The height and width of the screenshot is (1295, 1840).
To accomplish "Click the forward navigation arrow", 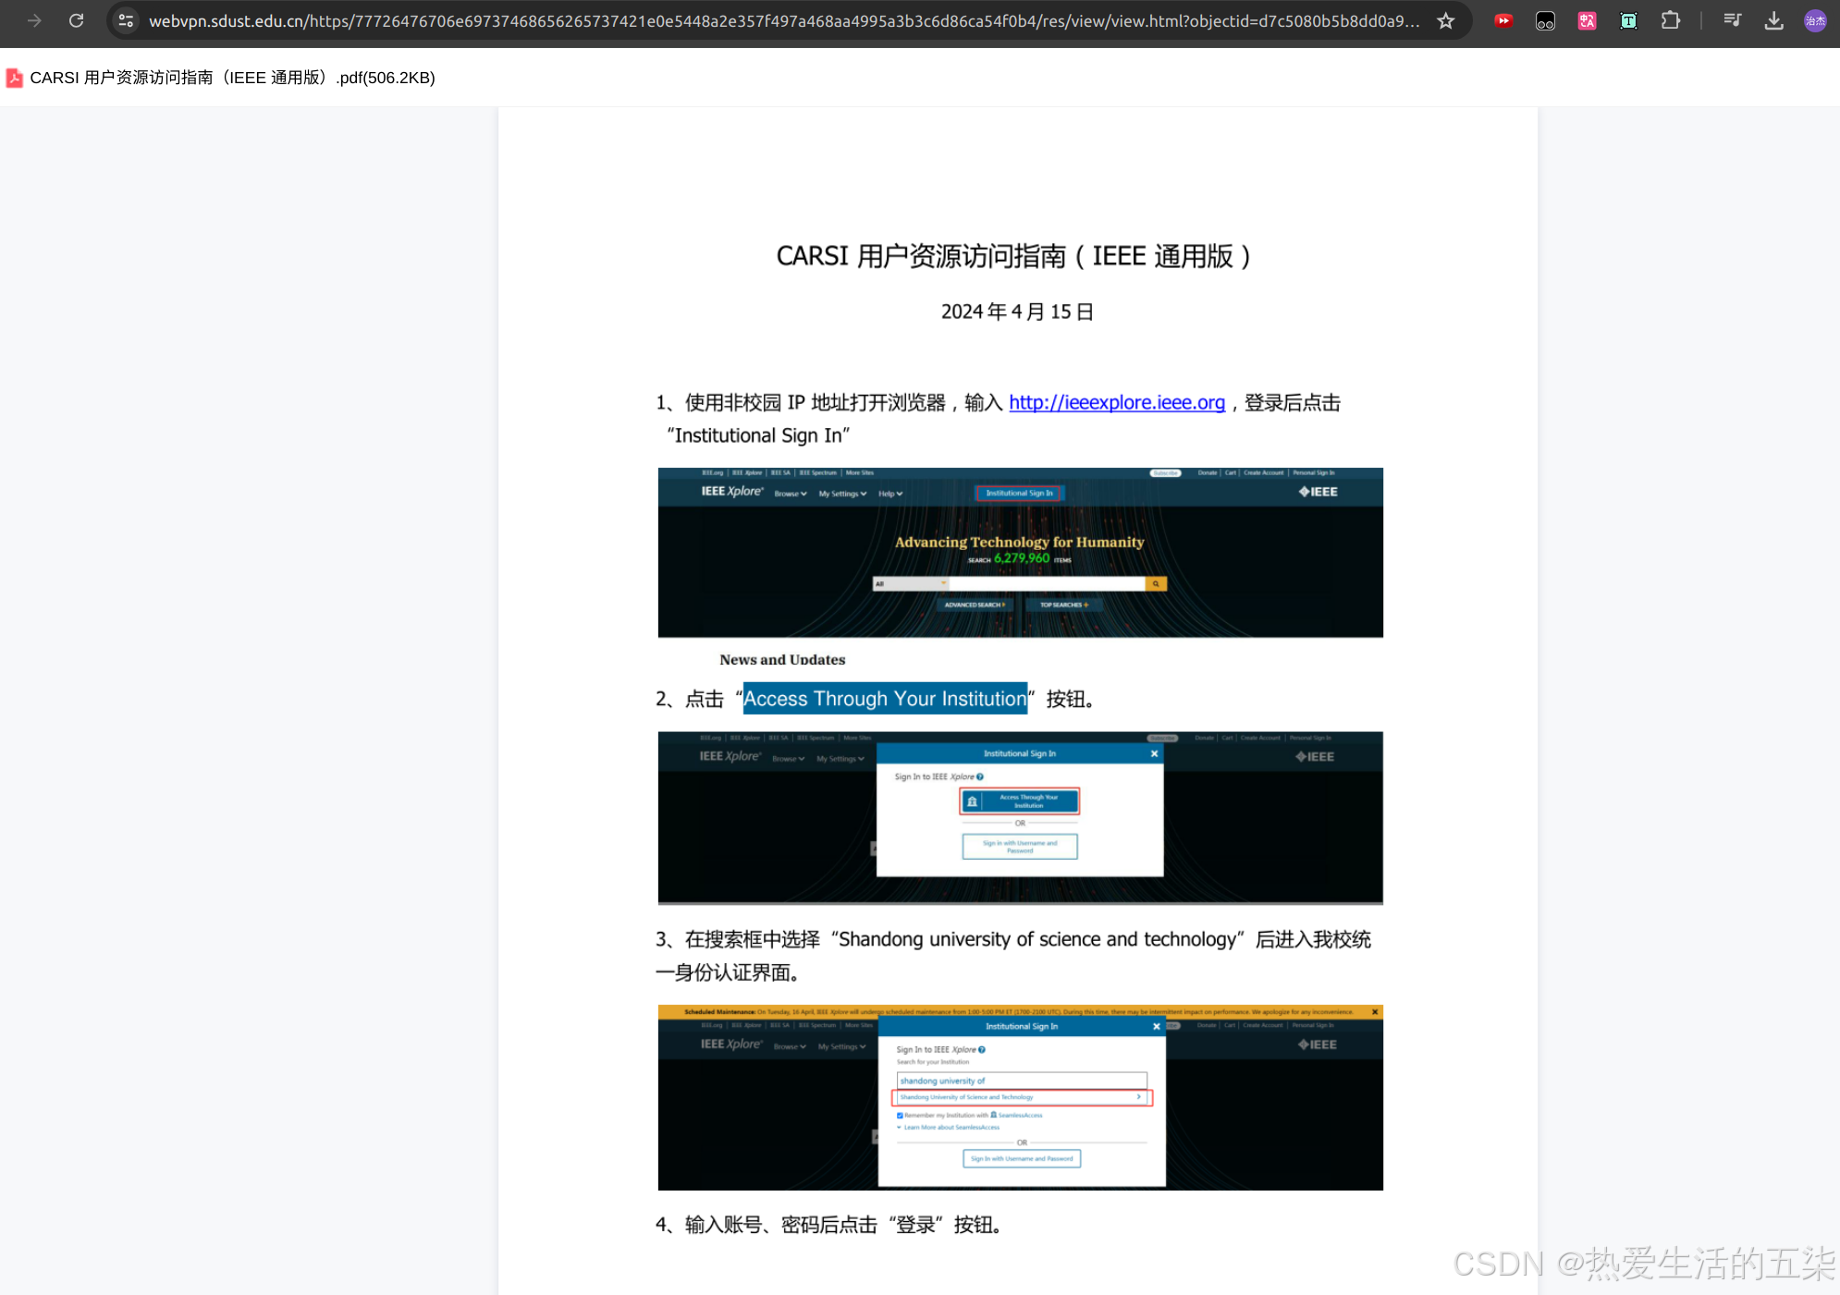I will 34,20.
